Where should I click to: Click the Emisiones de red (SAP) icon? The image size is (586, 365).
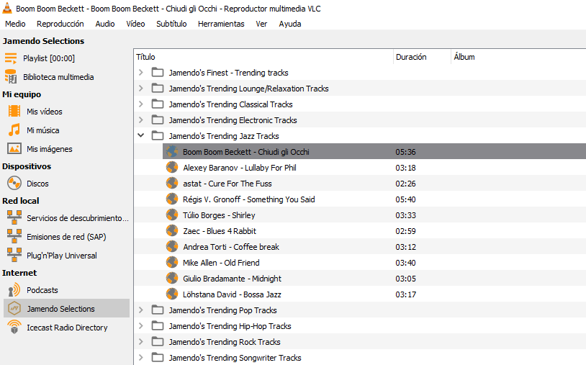click(x=14, y=236)
